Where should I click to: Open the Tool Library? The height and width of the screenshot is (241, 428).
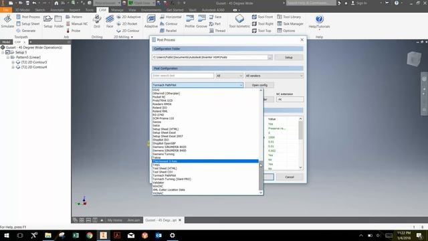289,17
